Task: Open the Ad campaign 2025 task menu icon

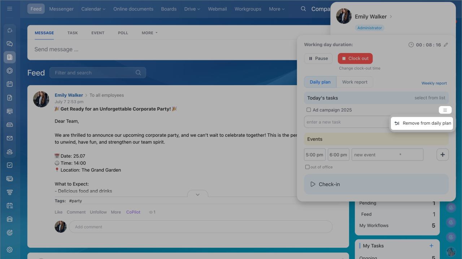Action: click(x=445, y=110)
